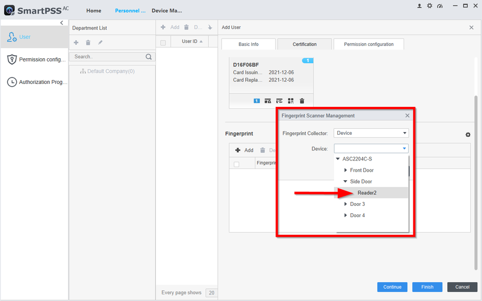Check the fingerprint table header checkbox
The height and width of the screenshot is (301, 482).
coord(237,164)
